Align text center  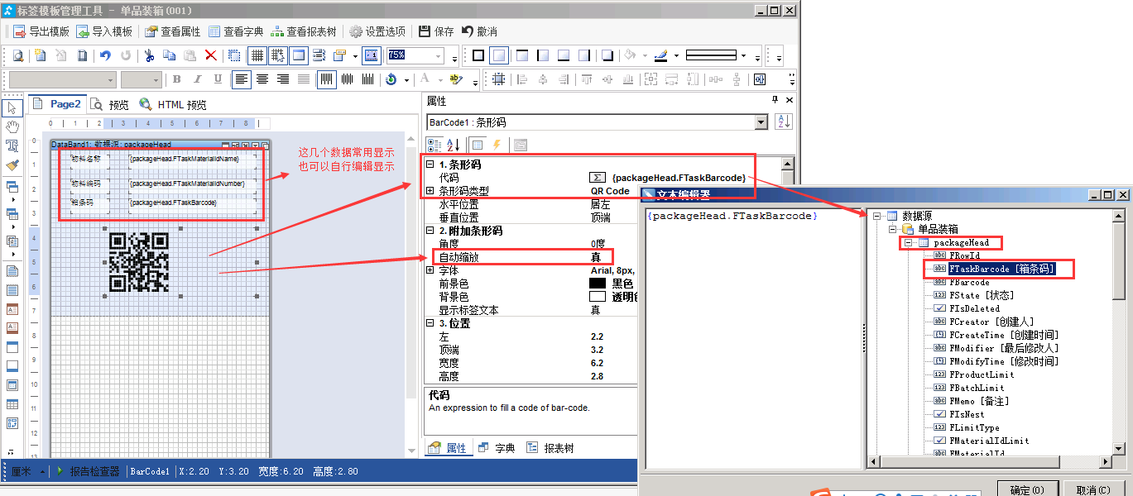click(x=262, y=79)
